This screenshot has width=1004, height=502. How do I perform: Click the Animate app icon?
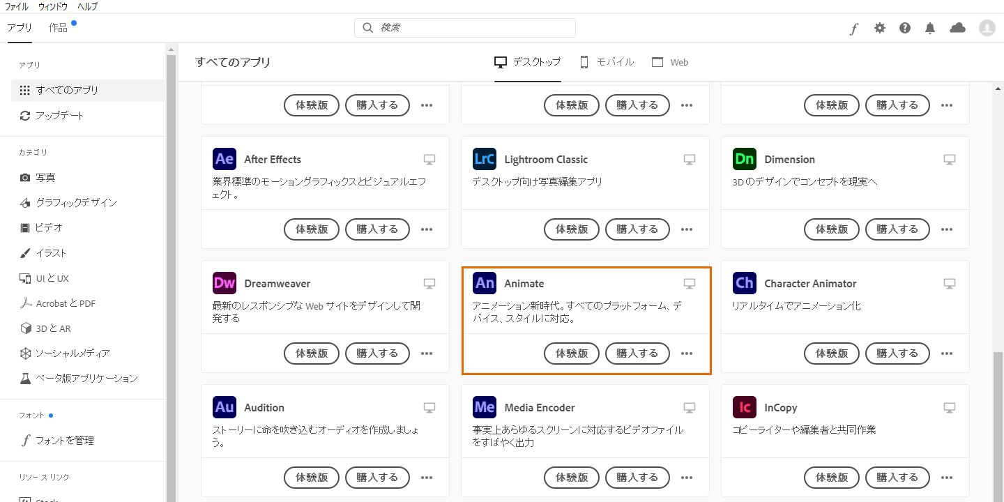tap(485, 283)
